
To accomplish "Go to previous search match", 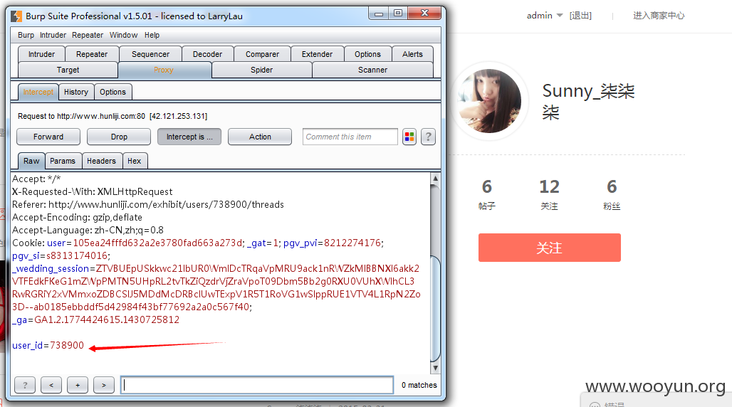I will (51, 385).
